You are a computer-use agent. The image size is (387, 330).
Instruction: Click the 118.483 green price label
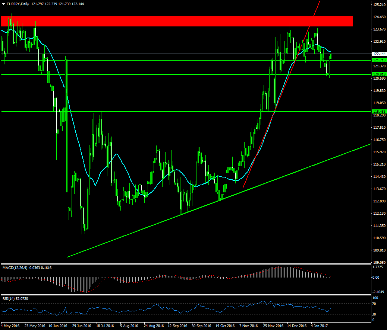[379, 112]
